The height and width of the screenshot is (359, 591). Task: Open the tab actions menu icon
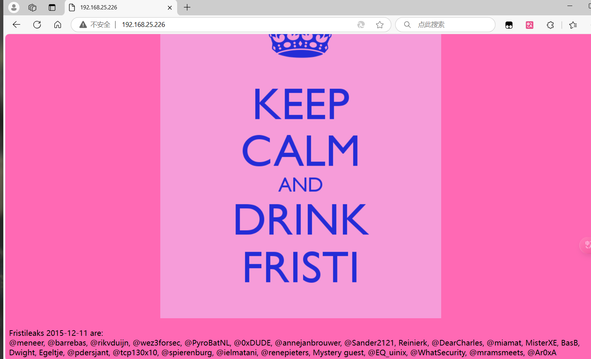pyautogui.click(x=52, y=7)
